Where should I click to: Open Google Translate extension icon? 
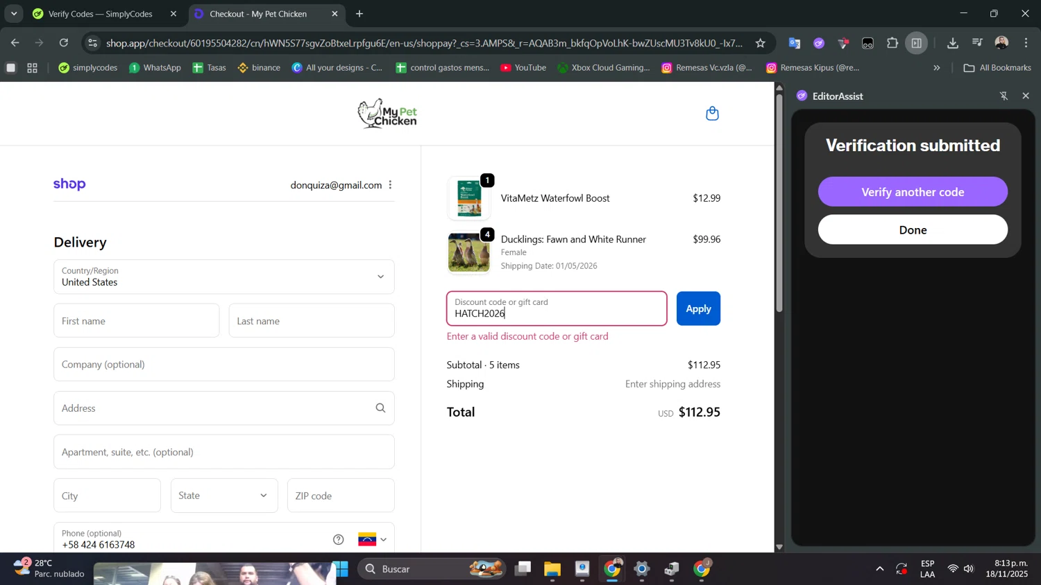pyautogui.click(x=795, y=43)
